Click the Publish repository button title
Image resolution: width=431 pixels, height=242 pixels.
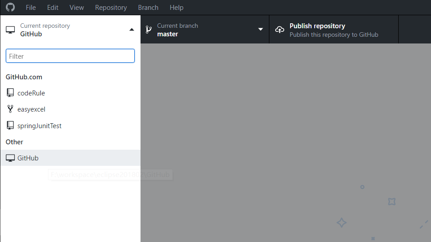point(317,26)
